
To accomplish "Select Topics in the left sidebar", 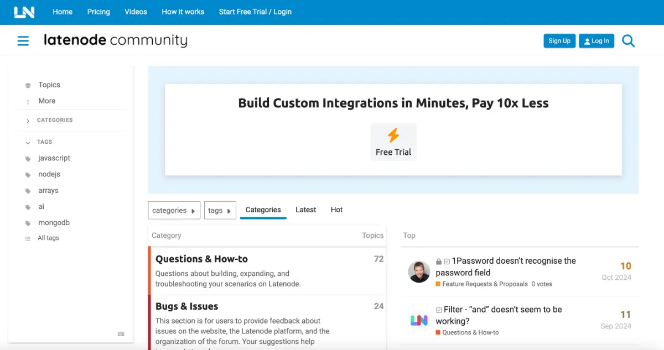I will click(x=49, y=85).
